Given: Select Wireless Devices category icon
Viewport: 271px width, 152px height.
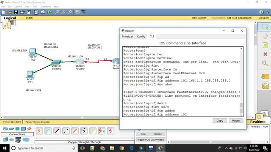Looking at the screenshot, I should [x=23, y=129].
